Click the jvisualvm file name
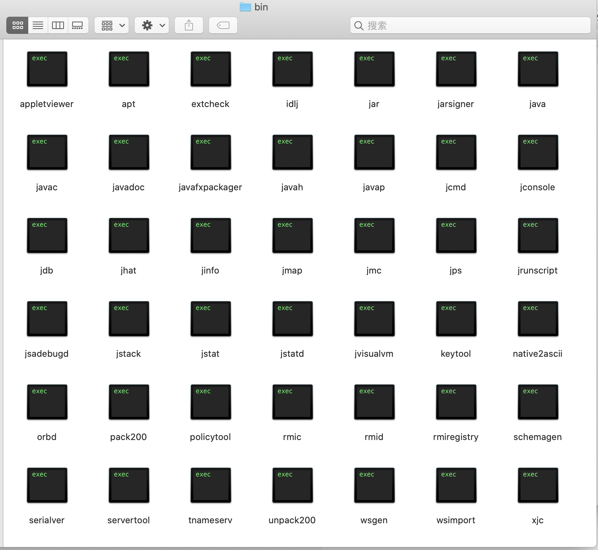 [374, 354]
